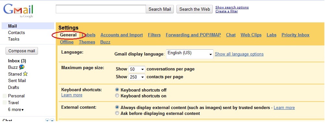This screenshot has width=325, height=123.
Task: Enable Keyboard shortcuts on
Action: coord(117,96)
